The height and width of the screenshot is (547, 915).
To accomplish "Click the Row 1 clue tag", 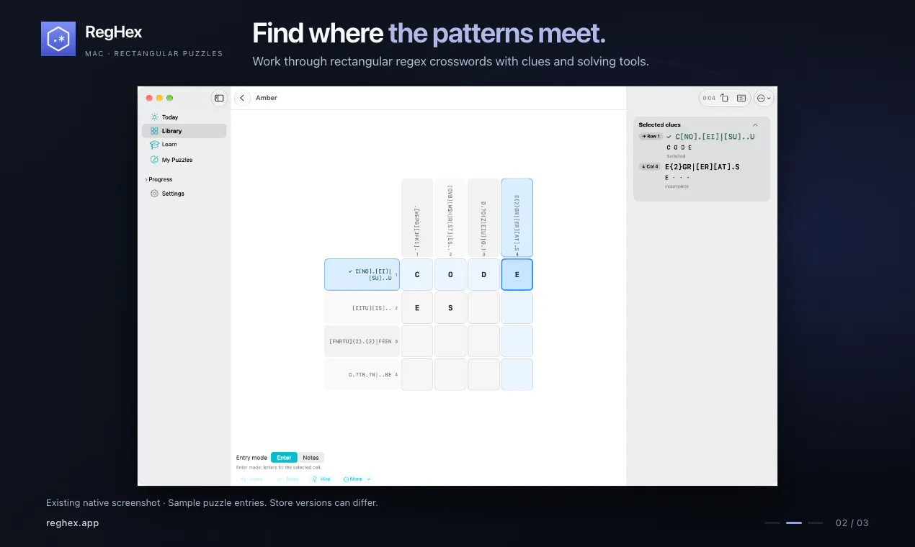I will (x=650, y=136).
